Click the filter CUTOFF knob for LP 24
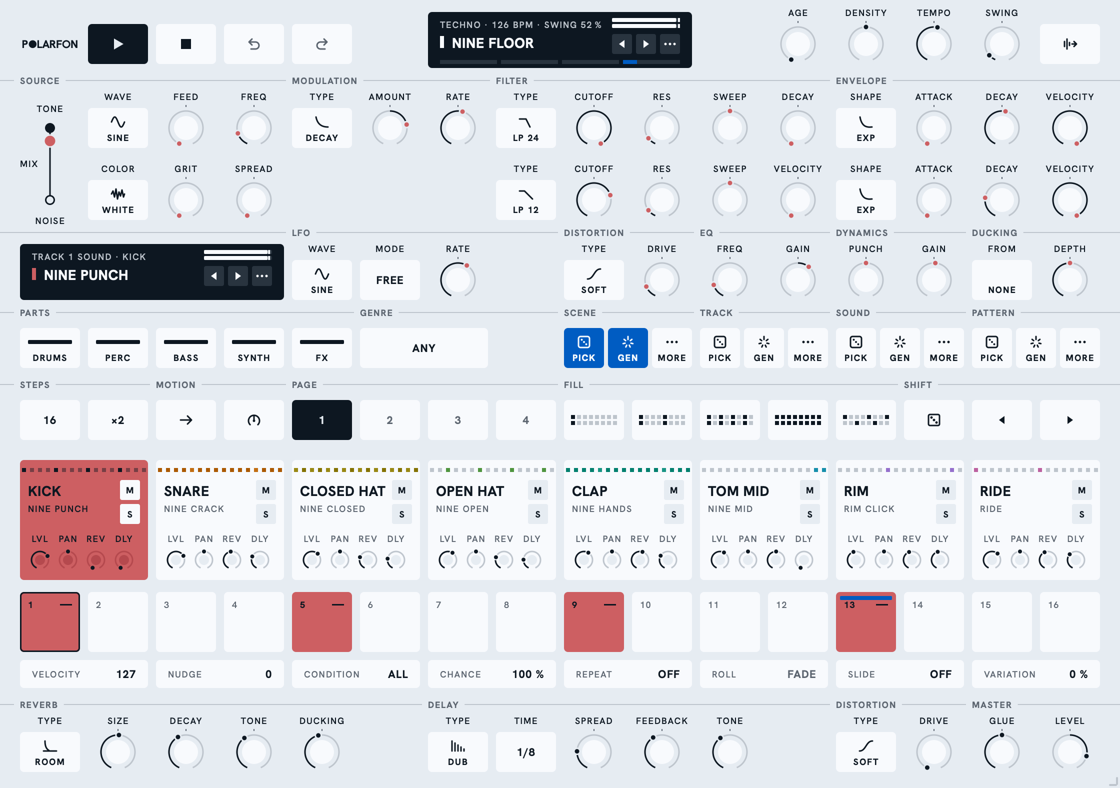Viewport: 1120px width, 788px height. 594,128
